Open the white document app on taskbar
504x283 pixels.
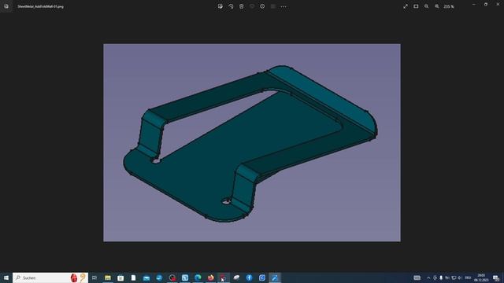(x=133, y=277)
